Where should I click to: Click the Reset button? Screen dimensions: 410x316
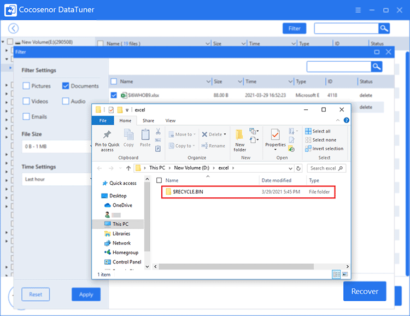coord(36,294)
